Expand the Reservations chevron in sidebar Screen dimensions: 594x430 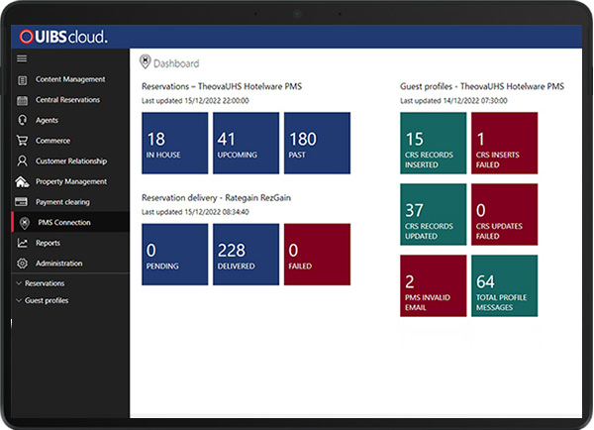19,283
